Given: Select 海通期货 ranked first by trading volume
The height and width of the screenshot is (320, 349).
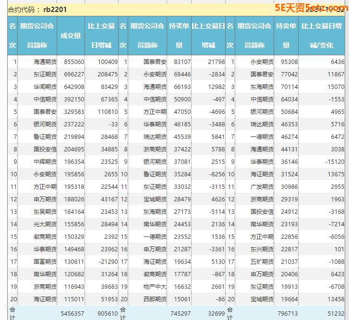Looking at the screenshot, I should pos(45,62).
